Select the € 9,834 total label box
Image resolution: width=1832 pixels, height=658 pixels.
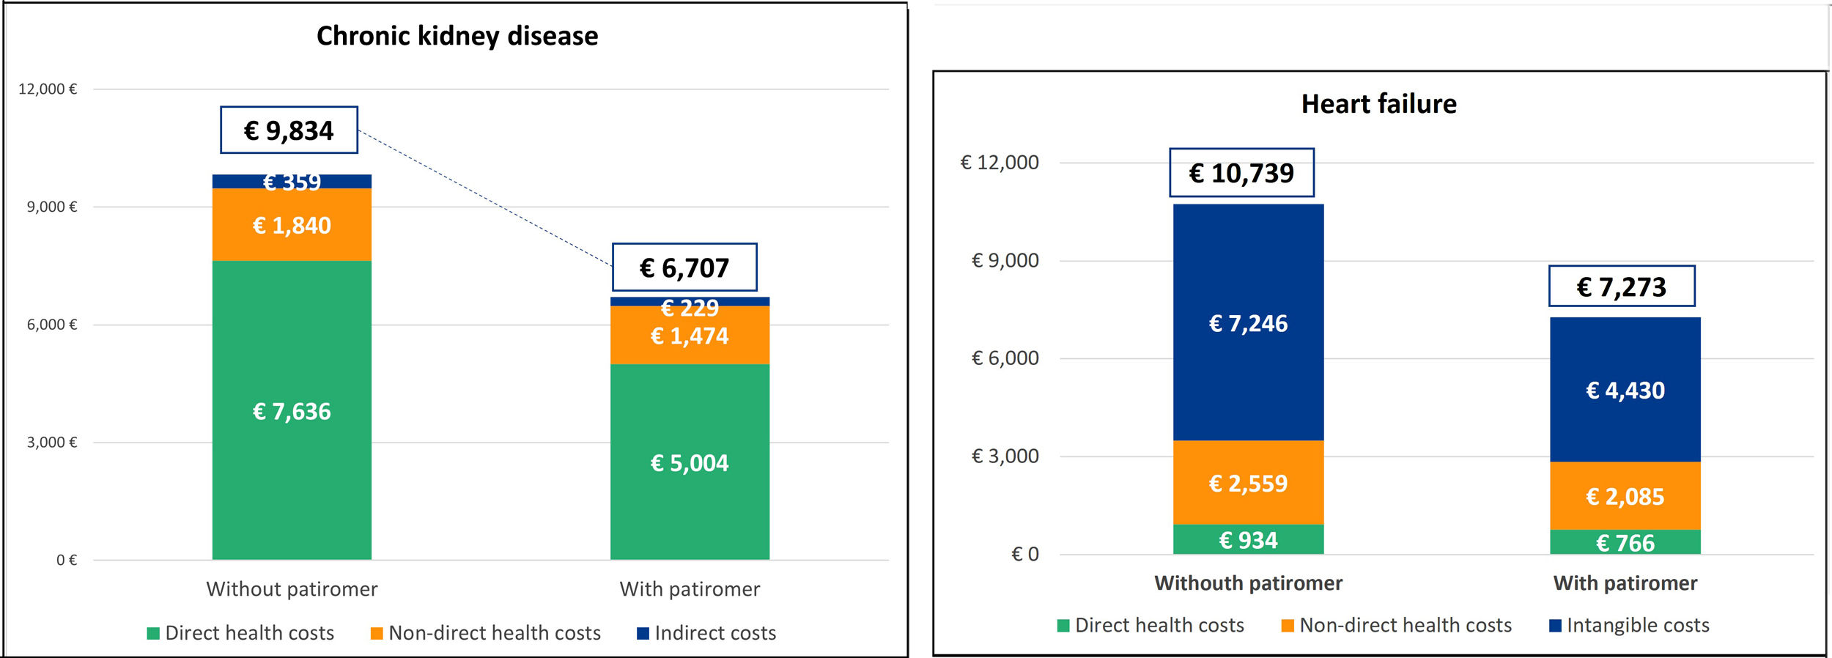(x=289, y=130)
